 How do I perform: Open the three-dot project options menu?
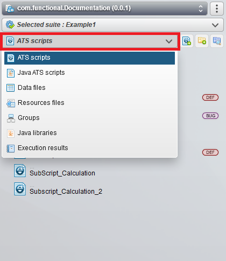pyautogui.click(x=217, y=9)
